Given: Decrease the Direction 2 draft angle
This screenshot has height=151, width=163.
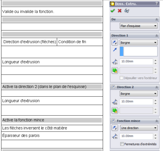Looking at the screenshot, I should tap(155, 112).
